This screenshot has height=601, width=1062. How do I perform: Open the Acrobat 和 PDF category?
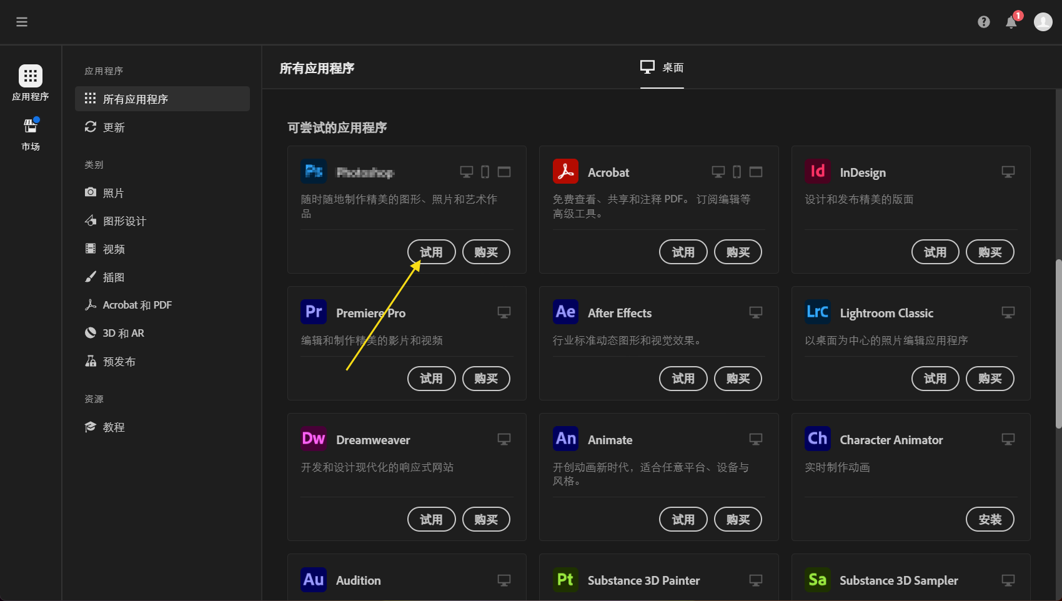137,305
